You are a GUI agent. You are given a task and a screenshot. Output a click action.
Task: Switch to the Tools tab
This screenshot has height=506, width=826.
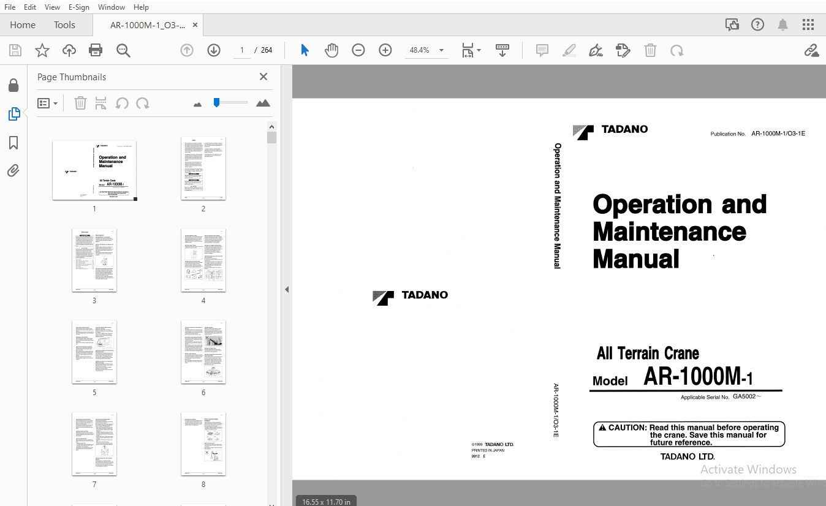[64, 25]
